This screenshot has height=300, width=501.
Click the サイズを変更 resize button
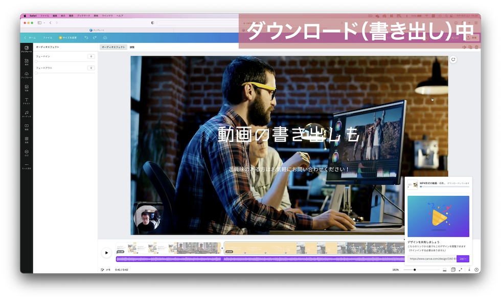coord(68,38)
